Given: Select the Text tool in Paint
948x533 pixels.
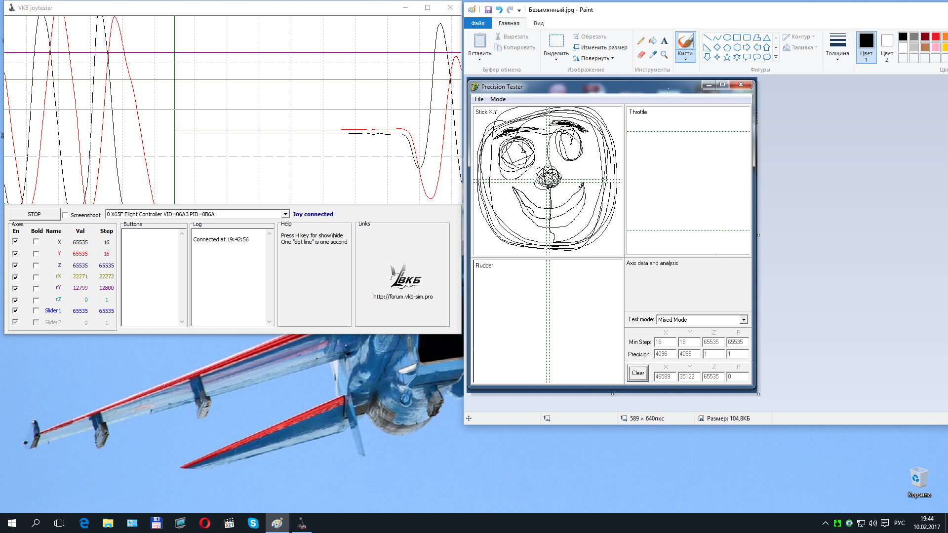Looking at the screenshot, I should point(664,41).
